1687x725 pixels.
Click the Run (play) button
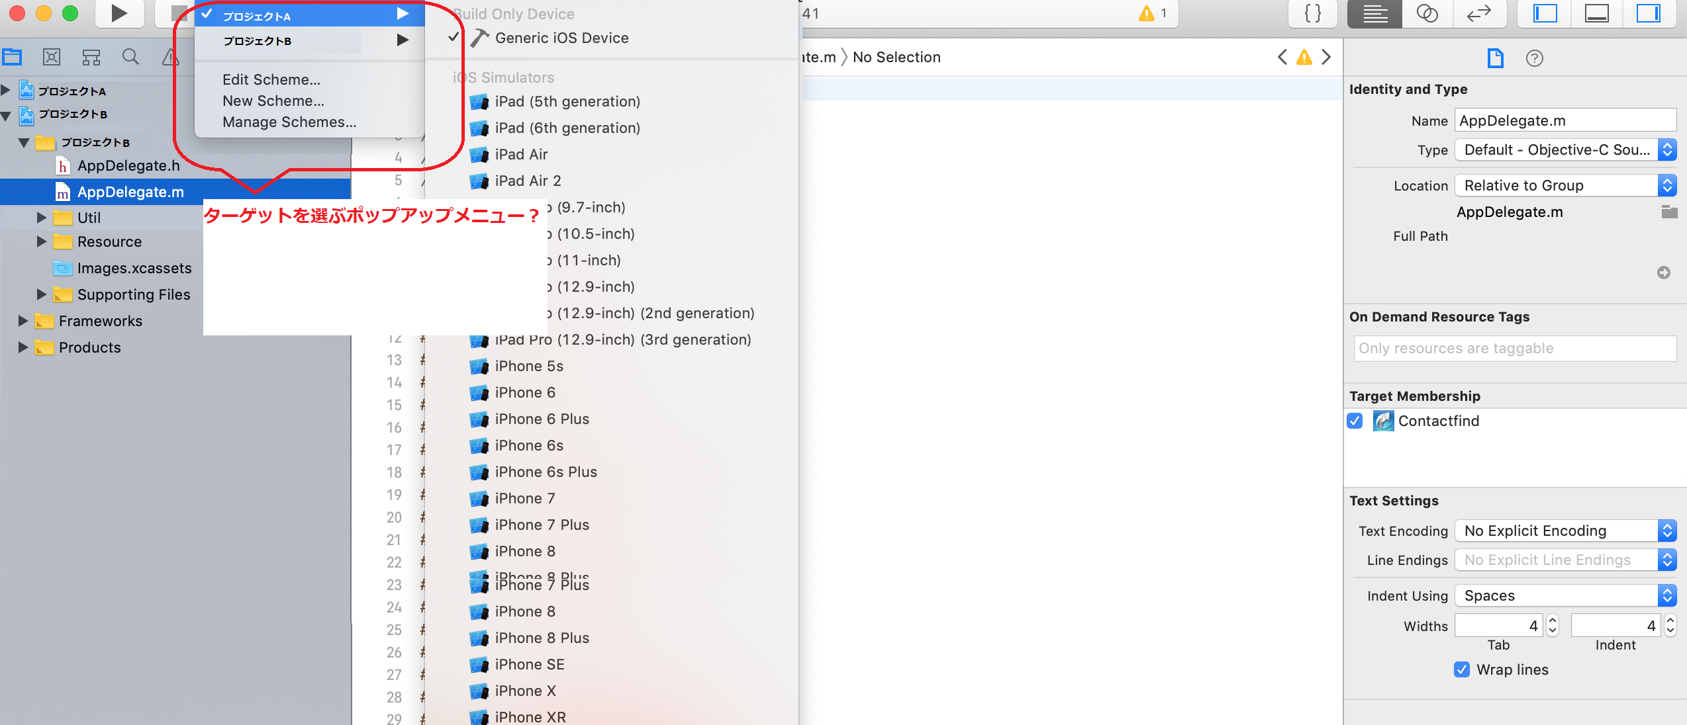(119, 13)
